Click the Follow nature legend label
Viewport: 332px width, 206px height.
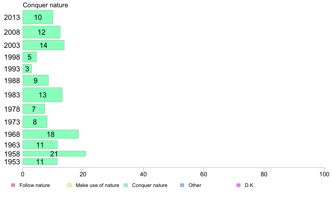(x=34, y=185)
